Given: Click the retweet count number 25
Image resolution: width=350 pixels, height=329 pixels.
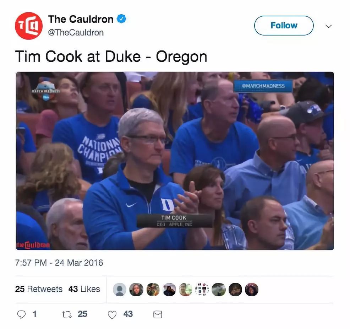Looking at the screenshot, I should (82, 314).
